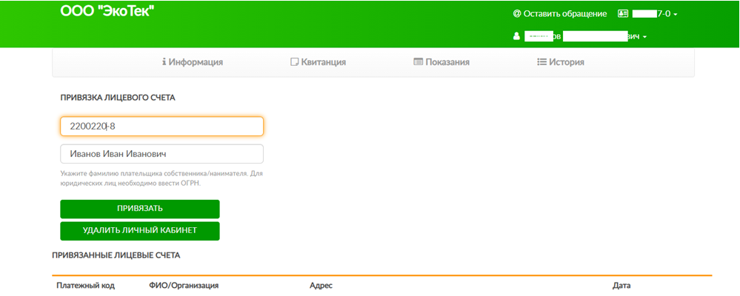The width and height of the screenshot is (740, 296).
Task: Click the Платежный код column header
Action: click(85, 285)
